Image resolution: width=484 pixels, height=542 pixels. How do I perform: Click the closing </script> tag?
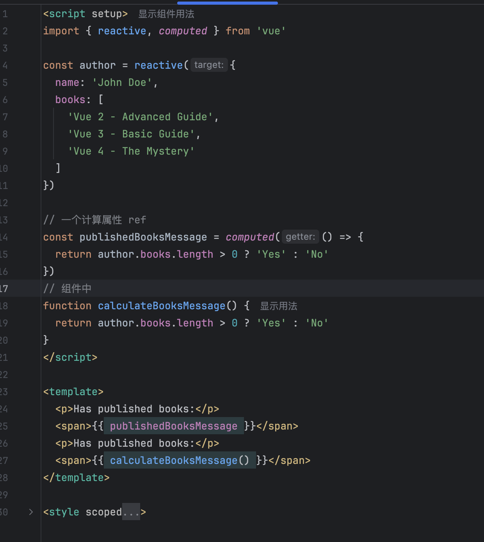[x=70, y=358]
